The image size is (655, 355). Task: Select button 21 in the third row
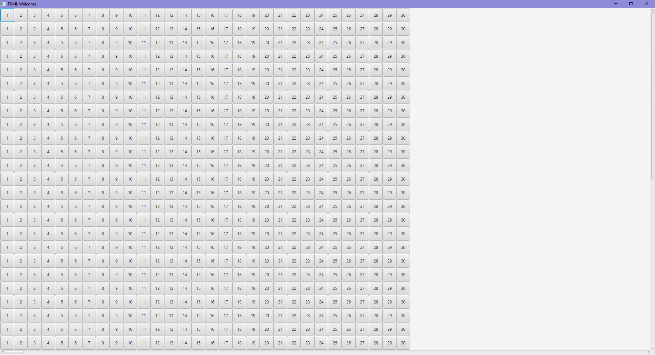(280, 42)
